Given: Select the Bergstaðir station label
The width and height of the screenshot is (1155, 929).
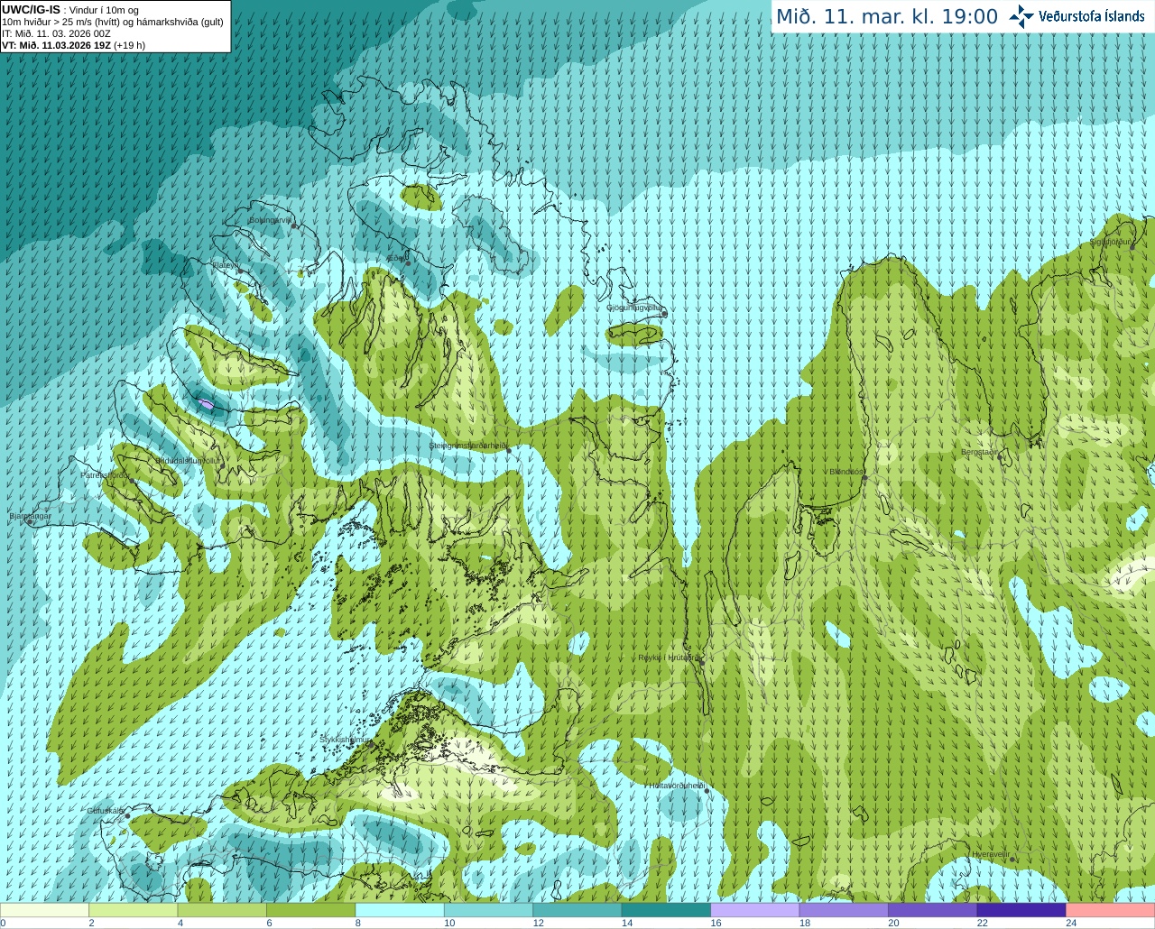Looking at the screenshot, I should 980,452.
